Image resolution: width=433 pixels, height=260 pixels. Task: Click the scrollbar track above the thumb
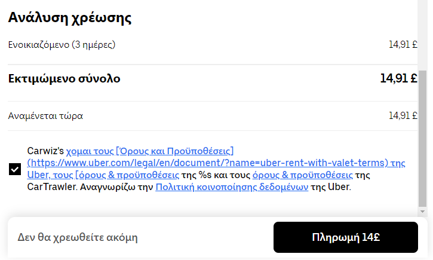[422, 35]
